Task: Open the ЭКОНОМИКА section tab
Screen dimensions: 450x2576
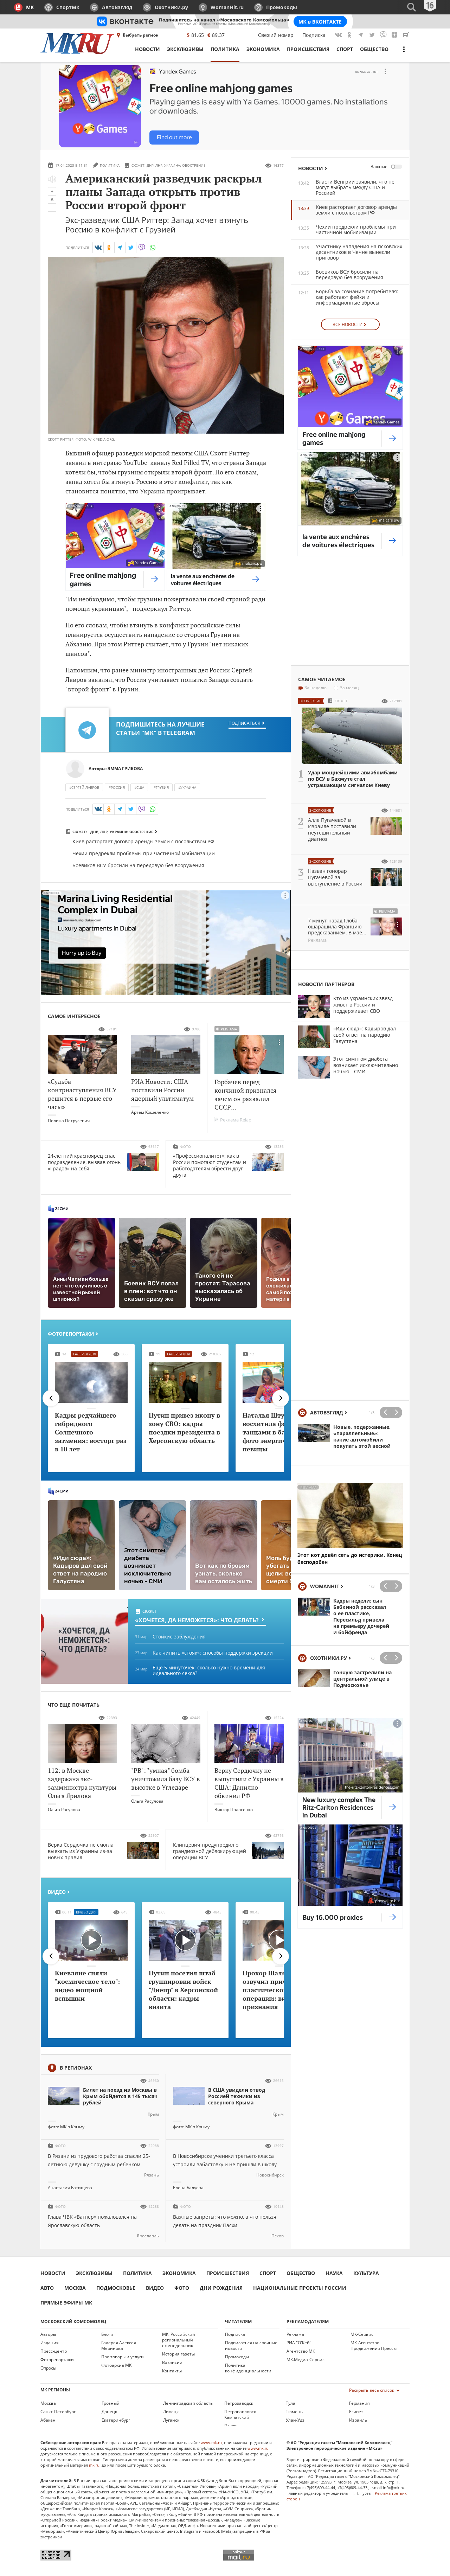Action: pos(263,49)
